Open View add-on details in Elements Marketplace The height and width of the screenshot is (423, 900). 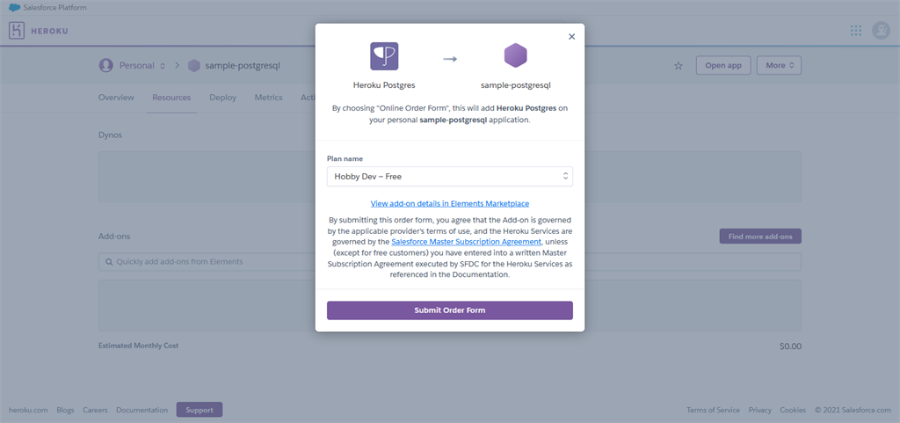pos(450,203)
